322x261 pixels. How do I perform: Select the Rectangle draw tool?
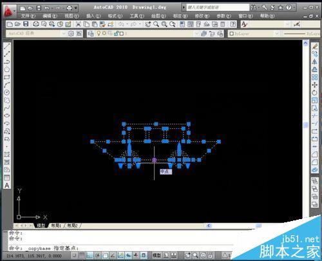click(x=7, y=77)
